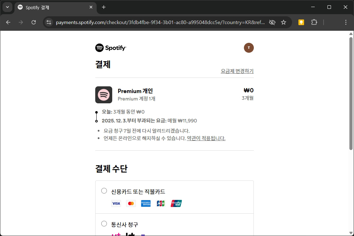Click the 요금 청구 7일 전 reminder text

tap(147, 131)
